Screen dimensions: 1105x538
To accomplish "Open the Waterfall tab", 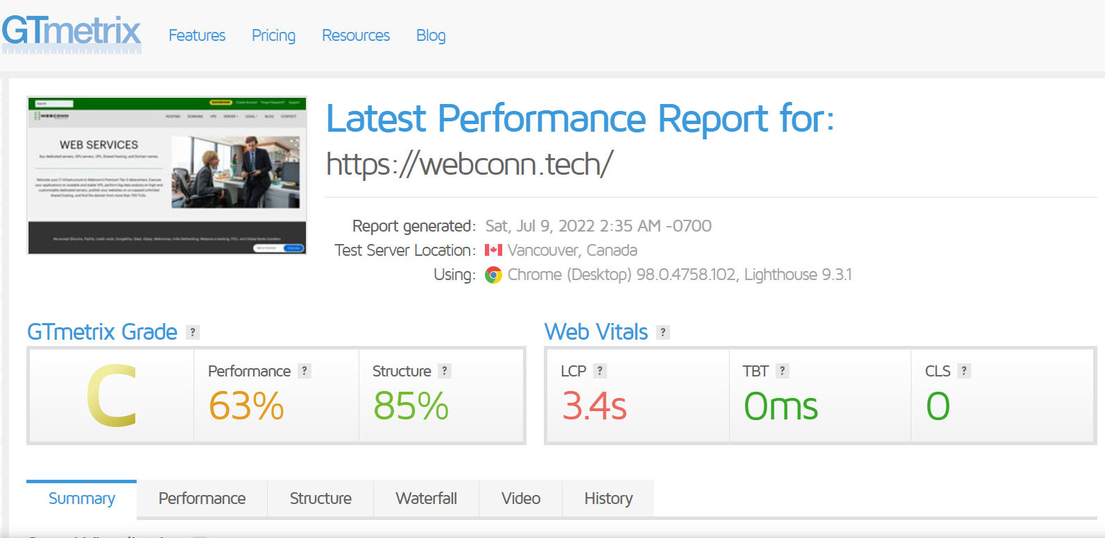I will tap(426, 498).
